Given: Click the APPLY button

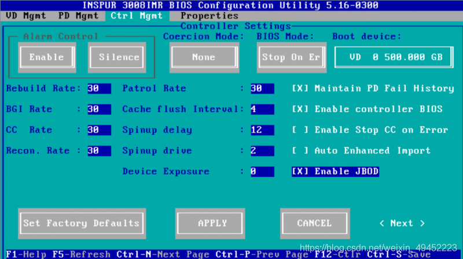Looking at the screenshot, I should coord(210,223).
